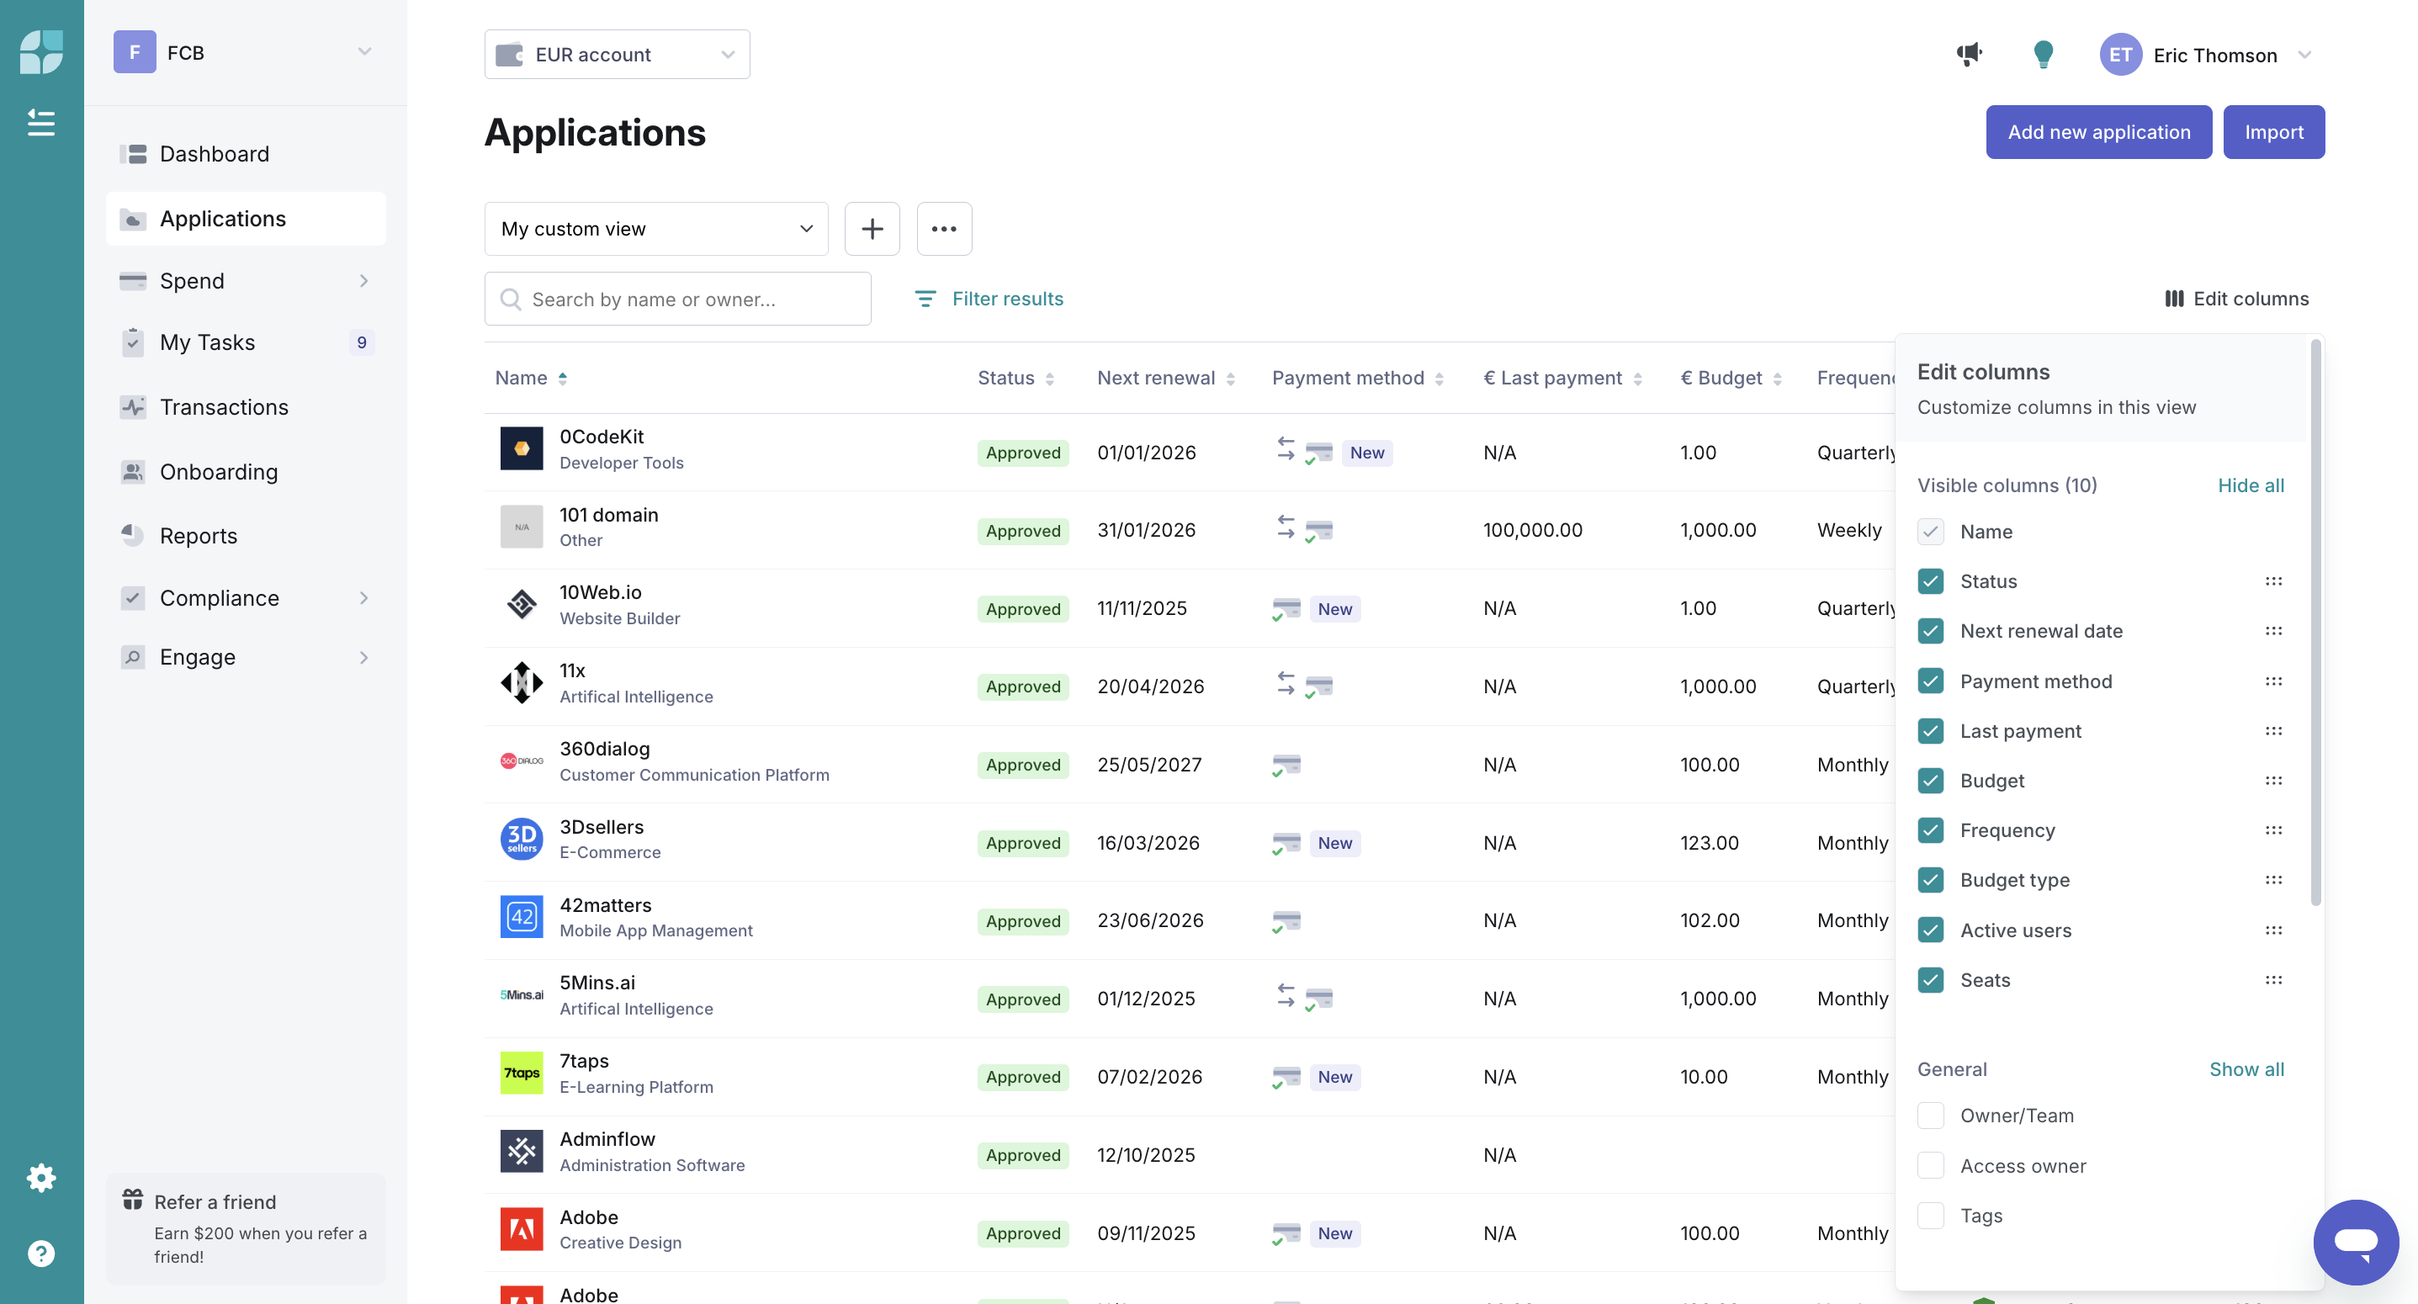Open the settings gear in left rail

pos(41,1177)
